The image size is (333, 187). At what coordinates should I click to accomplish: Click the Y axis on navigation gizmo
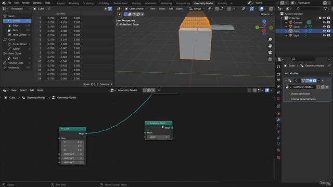[x=257, y=28]
